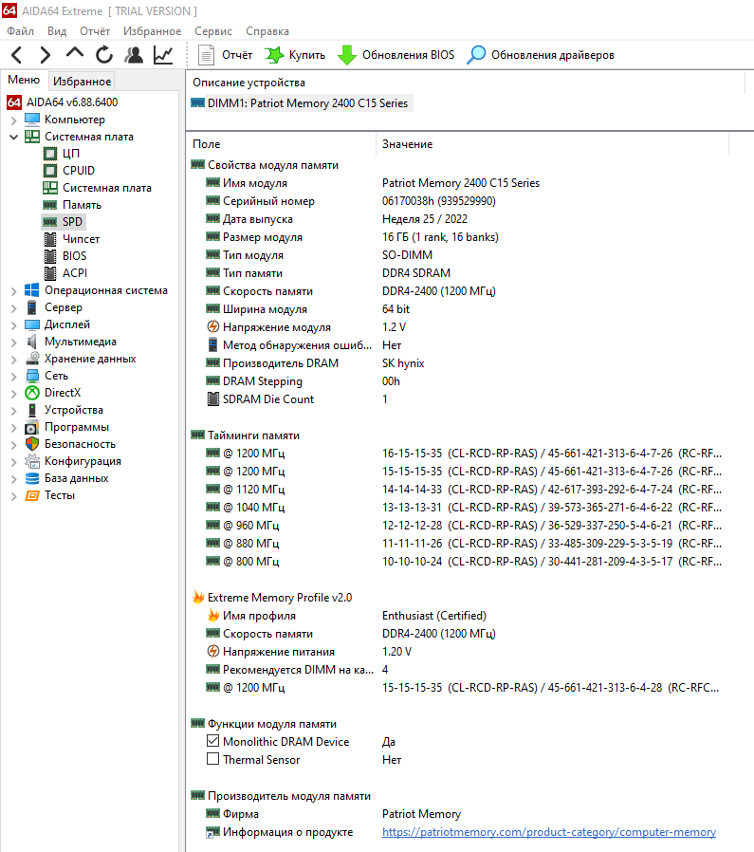Image resolution: width=754 pixels, height=852 pixels.
Task: Open Обновления BIOS from toolbar
Action: [396, 55]
